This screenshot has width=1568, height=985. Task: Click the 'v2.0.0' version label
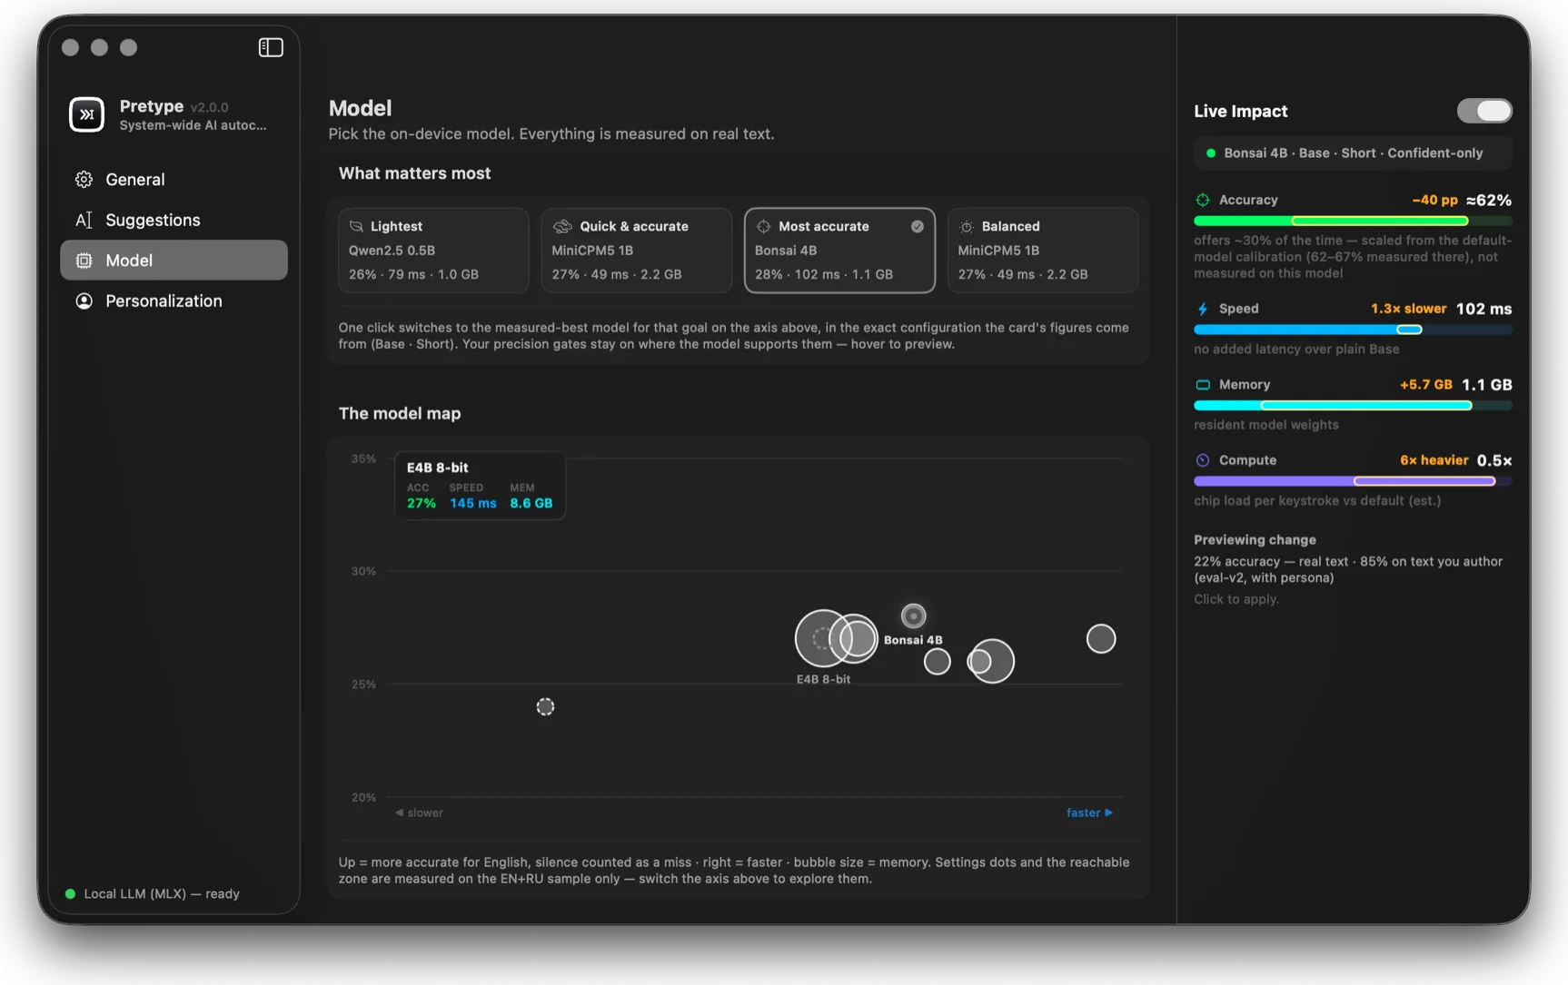tap(209, 107)
